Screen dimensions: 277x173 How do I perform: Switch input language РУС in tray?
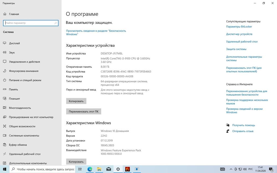pyautogui.click(x=250, y=169)
